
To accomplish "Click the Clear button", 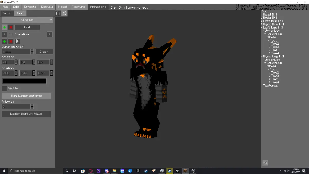I will (x=44, y=52).
